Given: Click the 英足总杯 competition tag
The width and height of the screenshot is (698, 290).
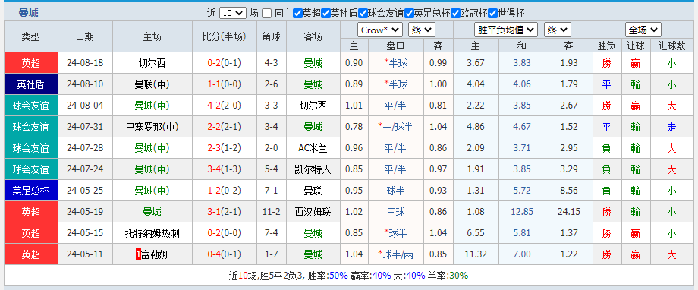Looking at the screenshot, I should [x=31, y=191].
